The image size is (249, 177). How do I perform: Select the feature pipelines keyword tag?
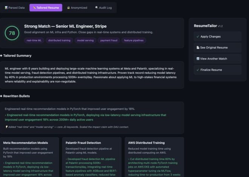134,40
